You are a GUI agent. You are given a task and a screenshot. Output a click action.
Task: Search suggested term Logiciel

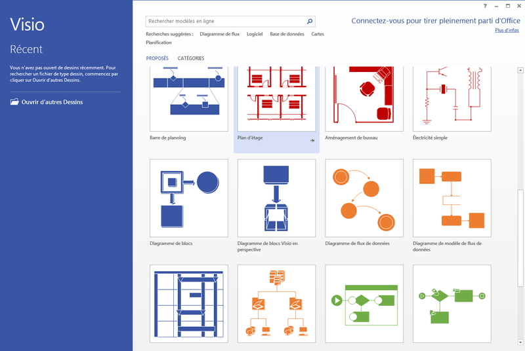click(x=255, y=34)
